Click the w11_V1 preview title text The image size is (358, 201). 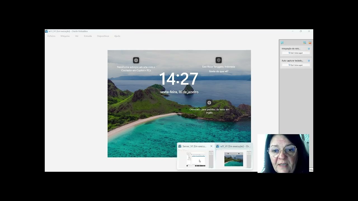coord(235,146)
